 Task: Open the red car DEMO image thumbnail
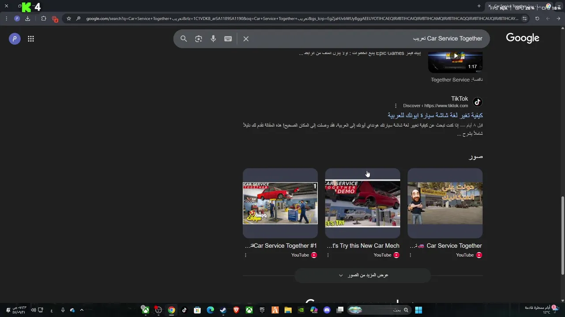point(363,203)
